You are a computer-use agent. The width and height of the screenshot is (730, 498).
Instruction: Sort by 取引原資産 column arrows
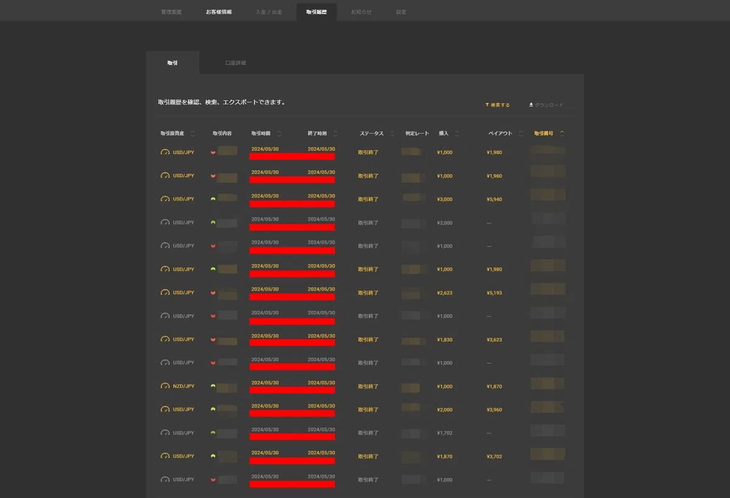(193, 133)
